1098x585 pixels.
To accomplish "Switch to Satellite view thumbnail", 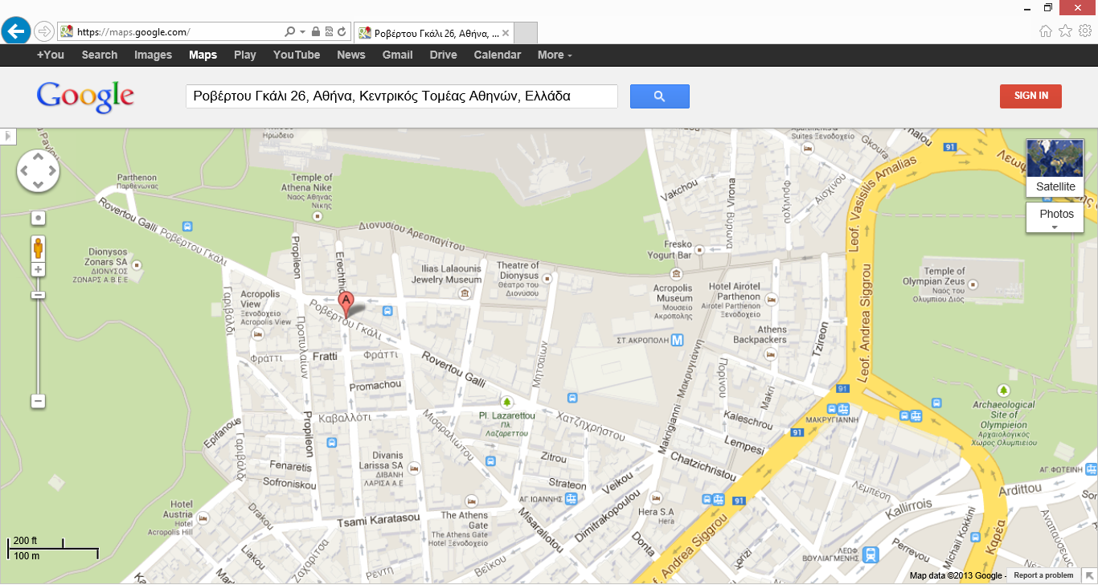I will [1055, 167].
